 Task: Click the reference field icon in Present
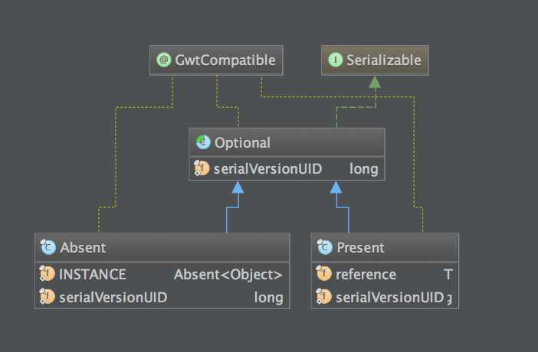[324, 274]
